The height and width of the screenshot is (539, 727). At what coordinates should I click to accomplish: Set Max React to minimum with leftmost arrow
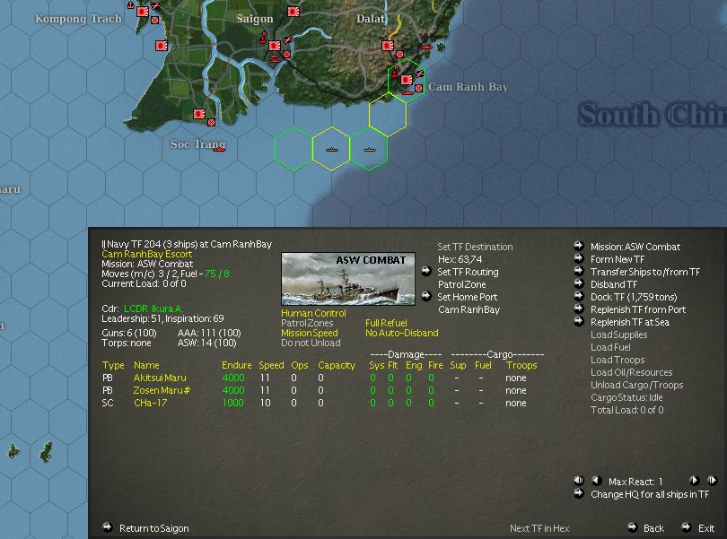pos(579,481)
